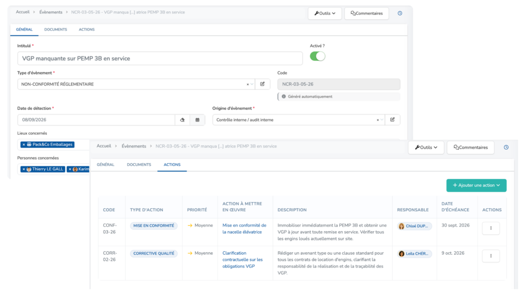Switch to GÉNÉRAL tab in front window

(x=105, y=165)
